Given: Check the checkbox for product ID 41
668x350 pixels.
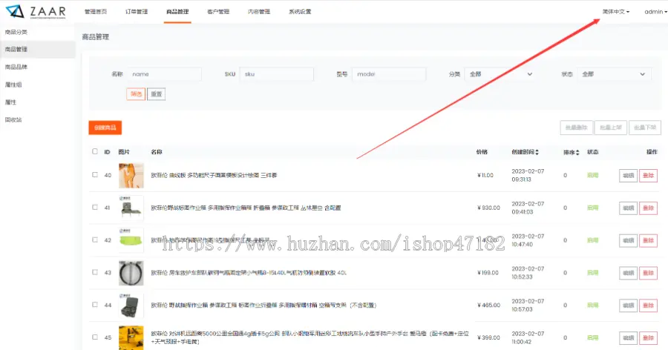Looking at the screenshot, I should pos(94,208).
